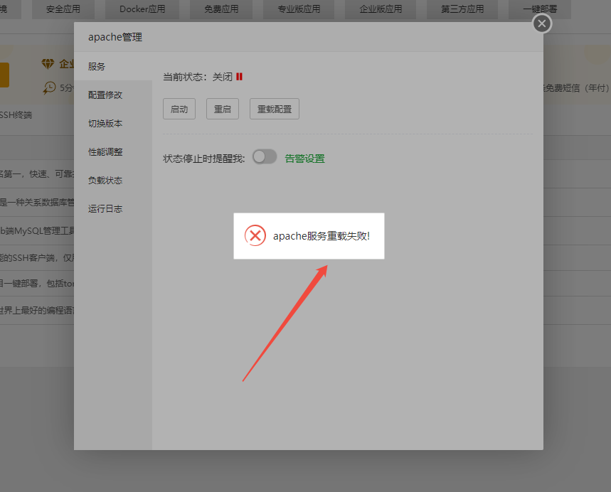611x492 pixels.
Task: Select the 免费应用 category tab
Action: pyautogui.click(x=221, y=9)
